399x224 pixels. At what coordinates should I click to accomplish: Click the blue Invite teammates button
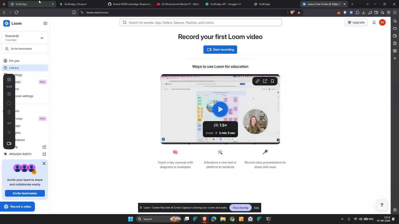pos(25,193)
